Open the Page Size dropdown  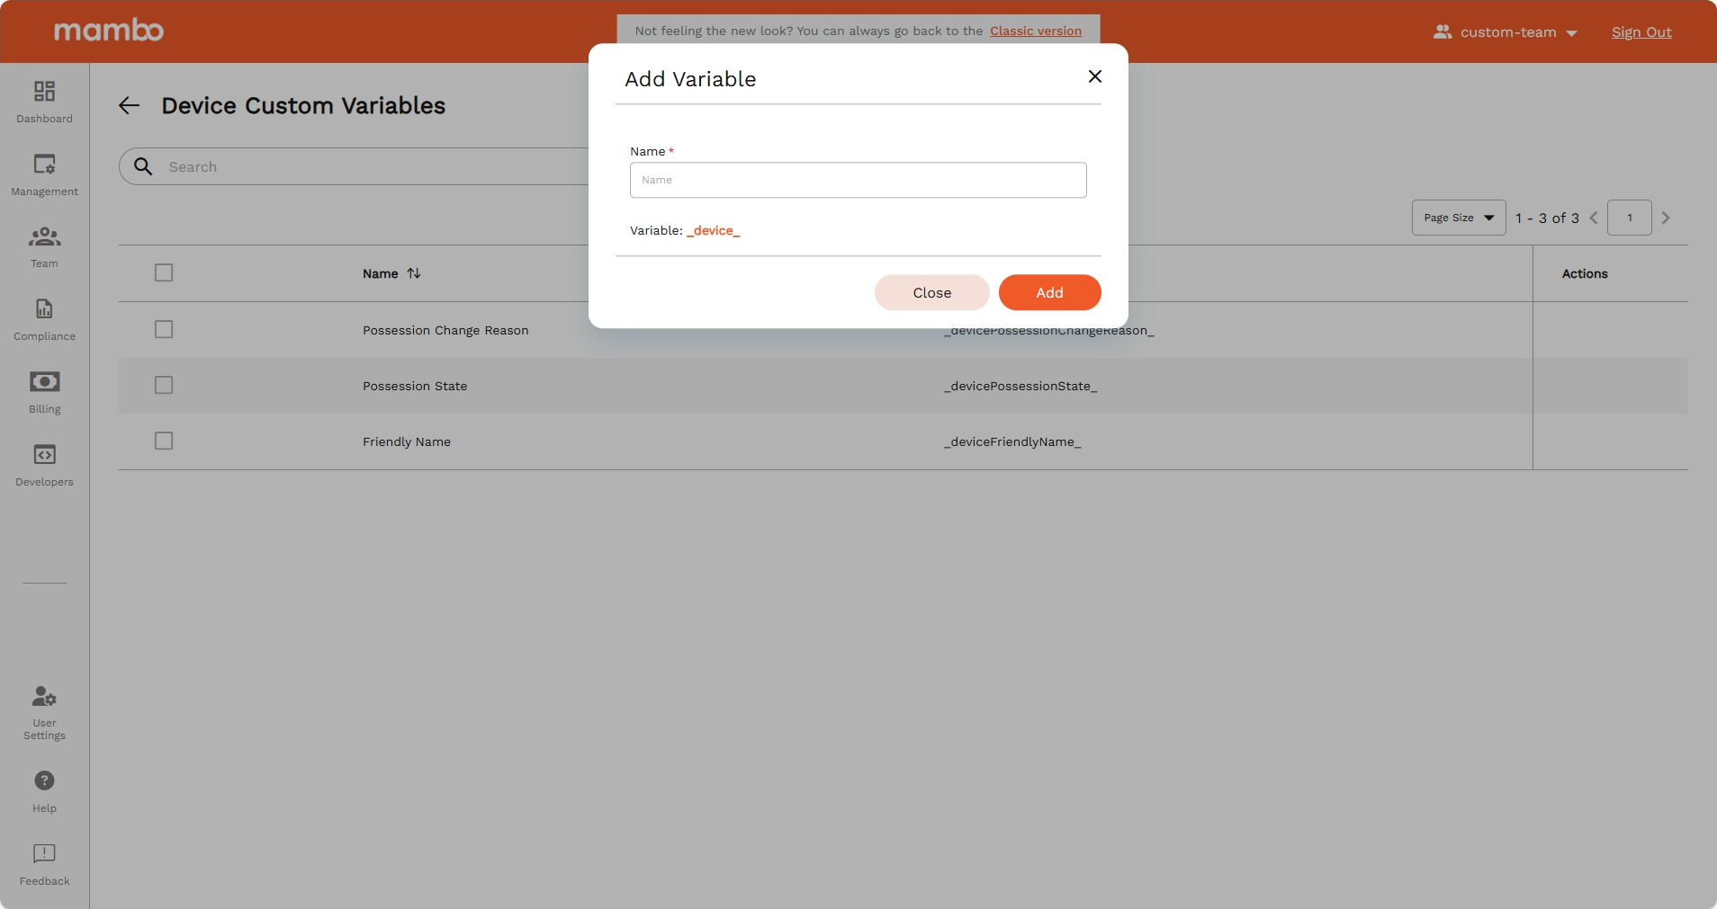coord(1457,218)
